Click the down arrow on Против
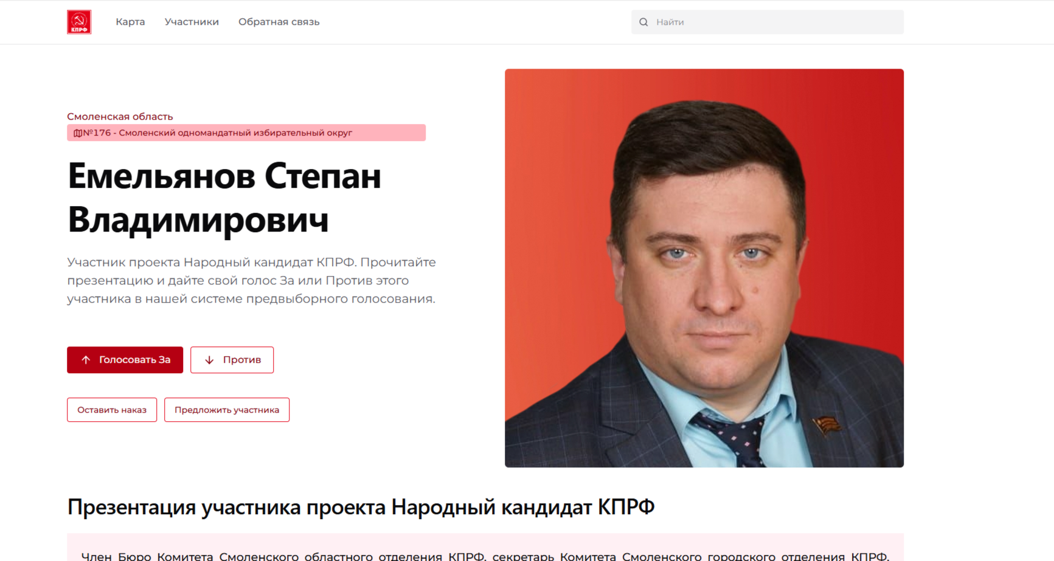1054x561 pixels. coord(209,360)
